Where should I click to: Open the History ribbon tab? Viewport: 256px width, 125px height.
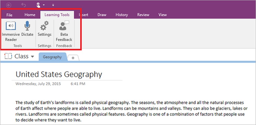(x=121, y=15)
